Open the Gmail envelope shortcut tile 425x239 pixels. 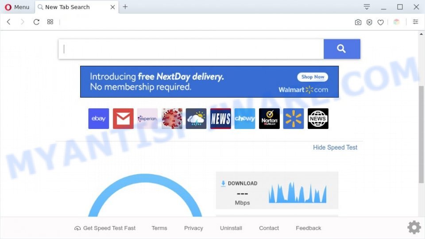123,119
